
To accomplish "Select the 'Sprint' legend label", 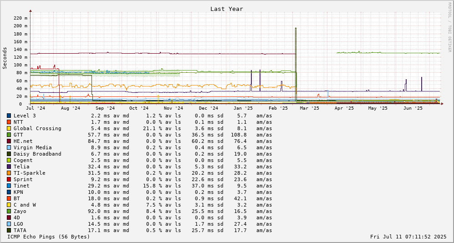I will click(23, 179).
